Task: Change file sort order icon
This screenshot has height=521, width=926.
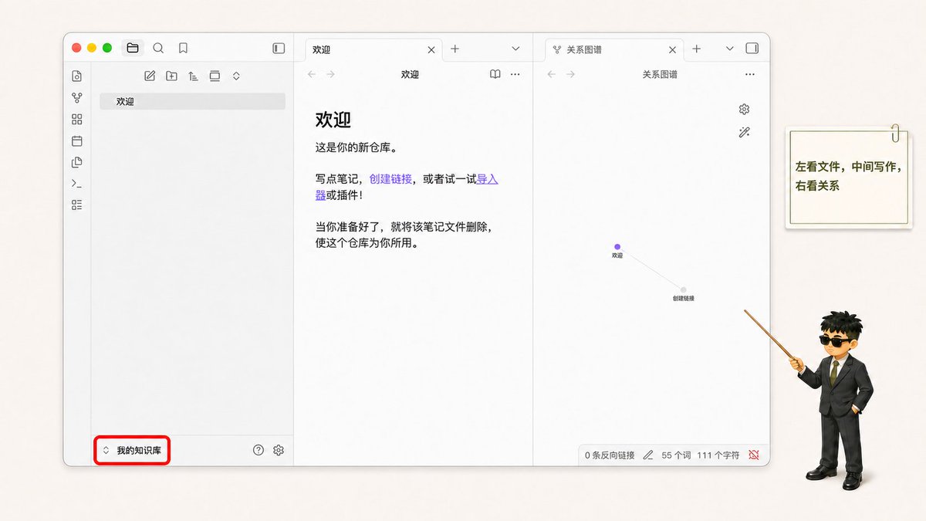Action: tap(193, 76)
